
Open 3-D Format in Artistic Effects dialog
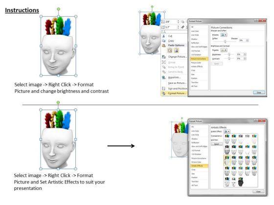point(196,150)
